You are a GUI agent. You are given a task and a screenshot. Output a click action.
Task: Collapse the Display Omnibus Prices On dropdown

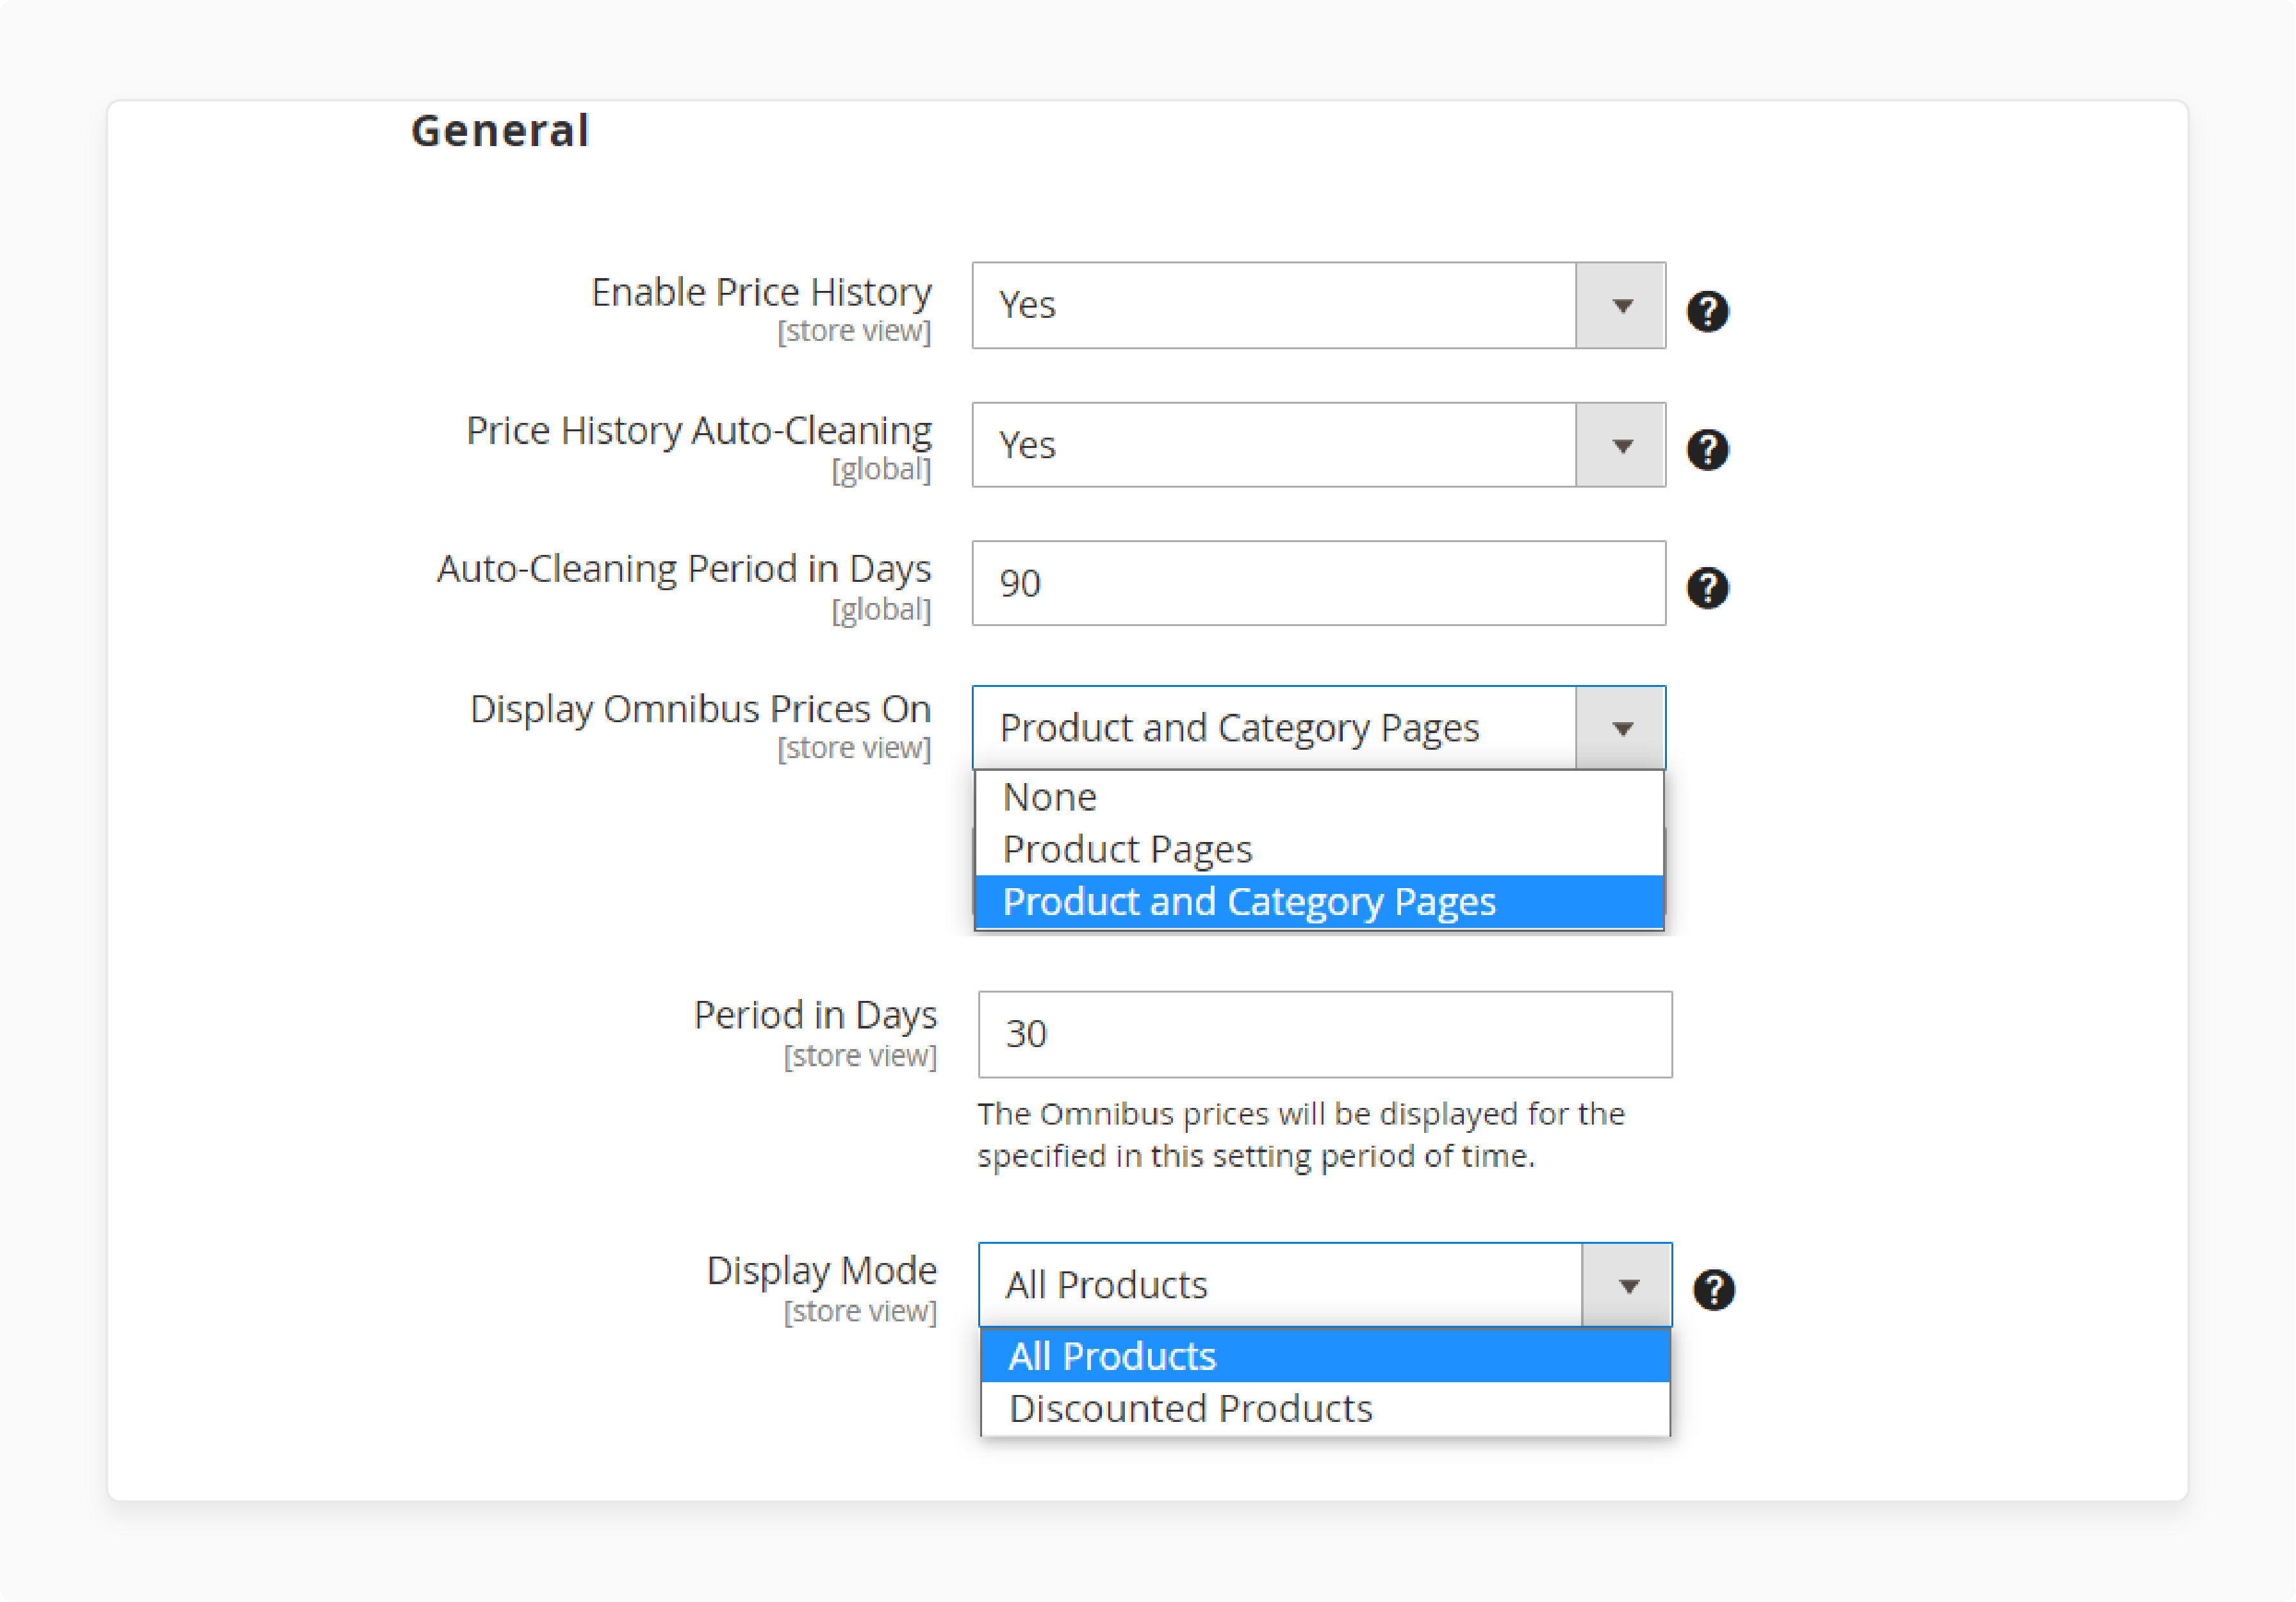click(x=1318, y=728)
